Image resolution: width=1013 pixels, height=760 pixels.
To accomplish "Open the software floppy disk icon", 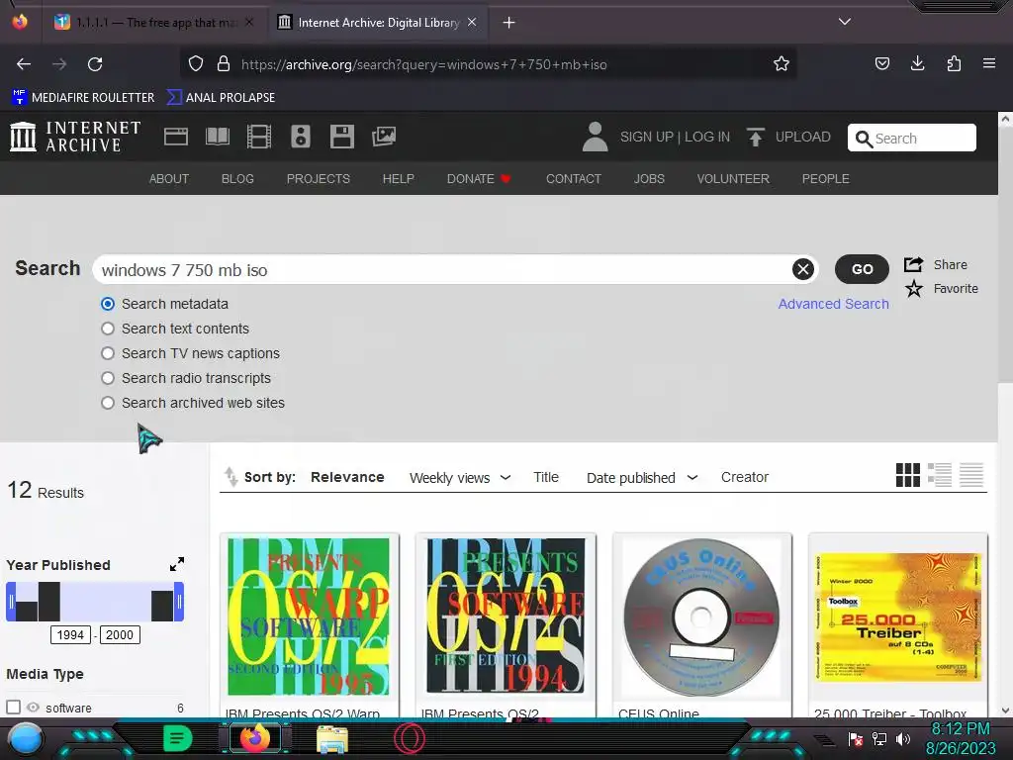I will (x=341, y=137).
